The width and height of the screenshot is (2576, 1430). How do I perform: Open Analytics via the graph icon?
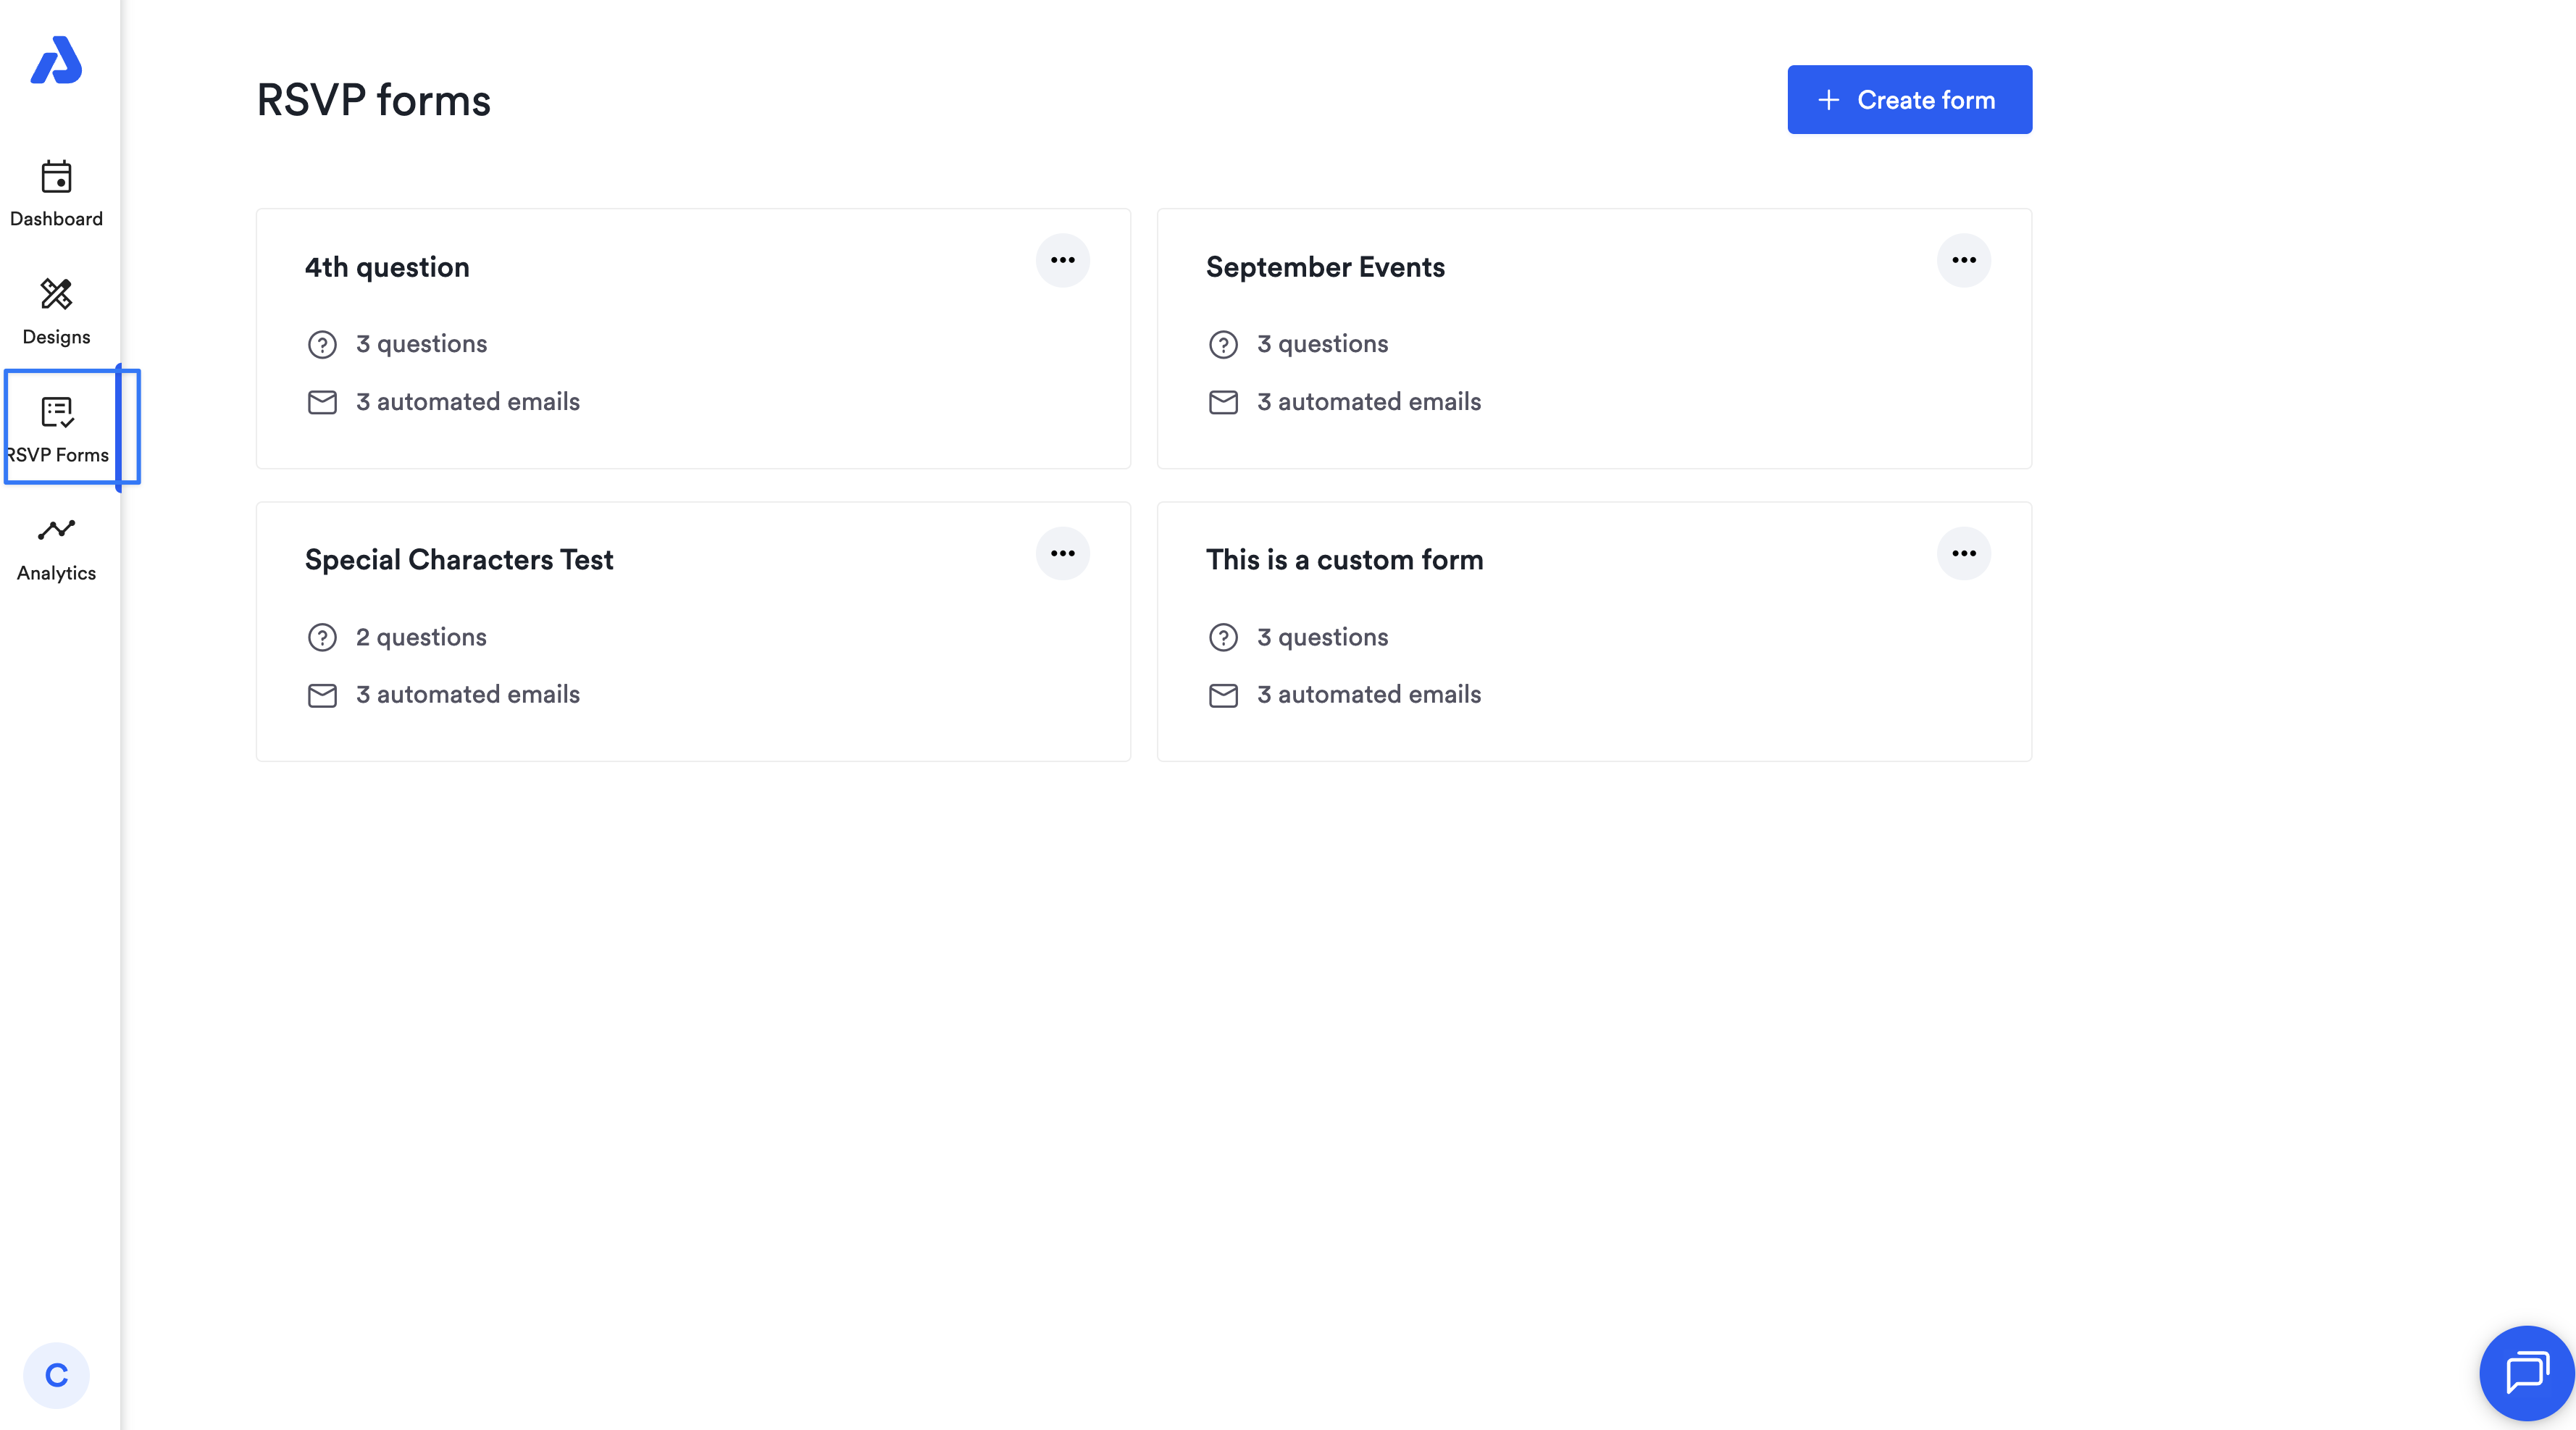coord(56,529)
